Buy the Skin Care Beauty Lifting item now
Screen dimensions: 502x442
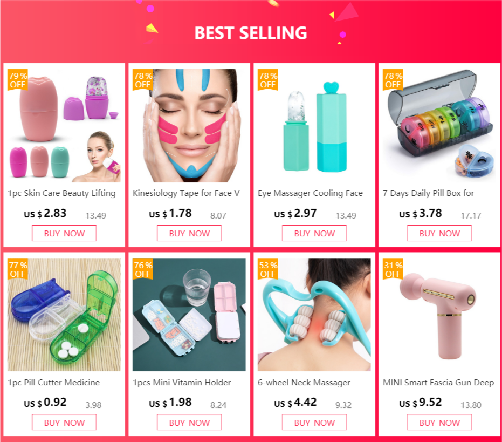64,233
